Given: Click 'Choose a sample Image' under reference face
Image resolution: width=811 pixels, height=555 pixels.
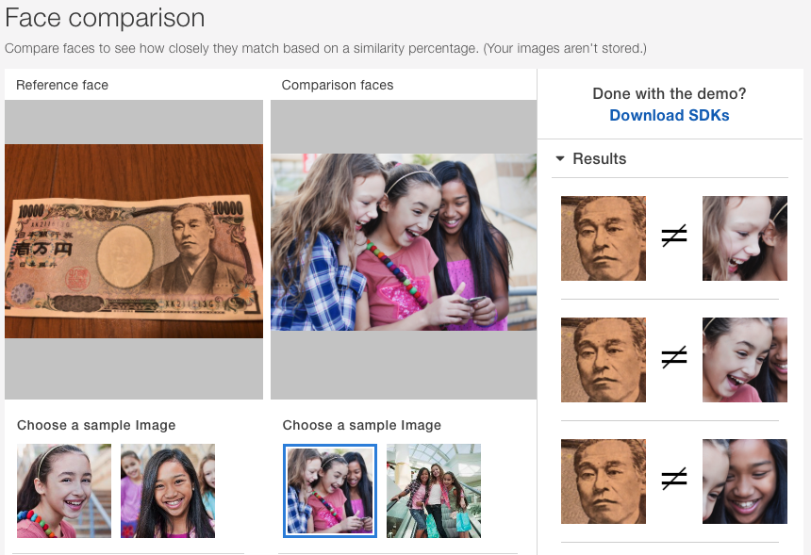Looking at the screenshot, I should pos(96,425).
